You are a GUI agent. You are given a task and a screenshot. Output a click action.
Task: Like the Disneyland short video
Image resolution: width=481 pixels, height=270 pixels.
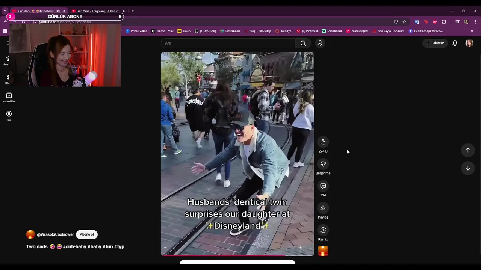pos(323,142)
